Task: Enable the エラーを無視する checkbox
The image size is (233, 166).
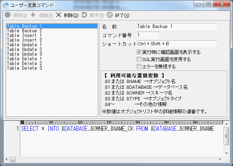Action: pyautogui.click(x=139, y=66)
